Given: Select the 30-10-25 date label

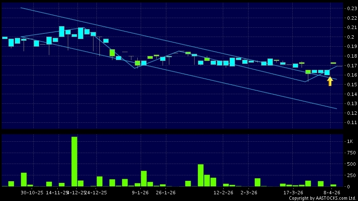Looking at the screenshot, I should point(32,192).
